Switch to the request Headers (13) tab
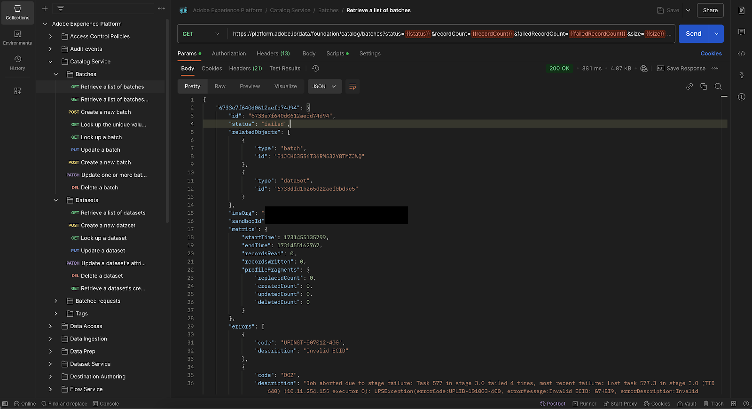 [273, 54]
